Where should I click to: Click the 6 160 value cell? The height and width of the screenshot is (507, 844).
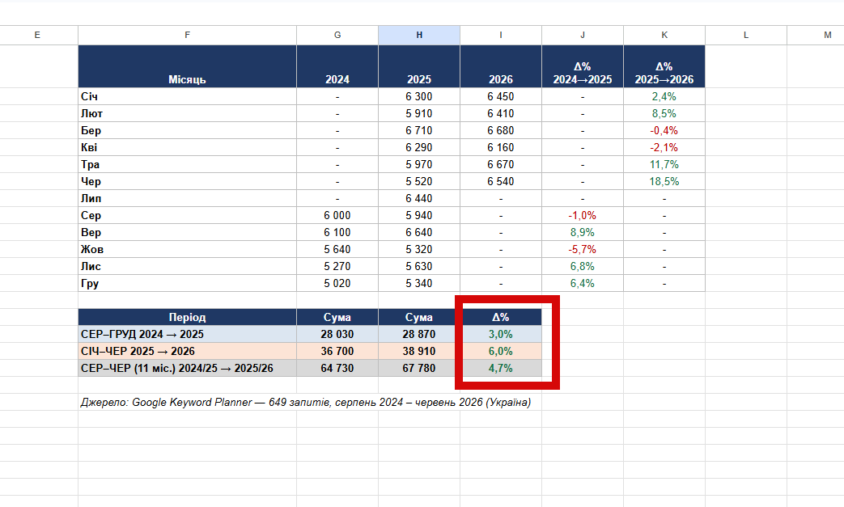(501, 147)
